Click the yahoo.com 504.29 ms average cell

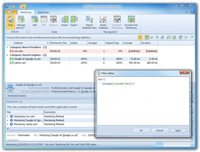(131, 63)
